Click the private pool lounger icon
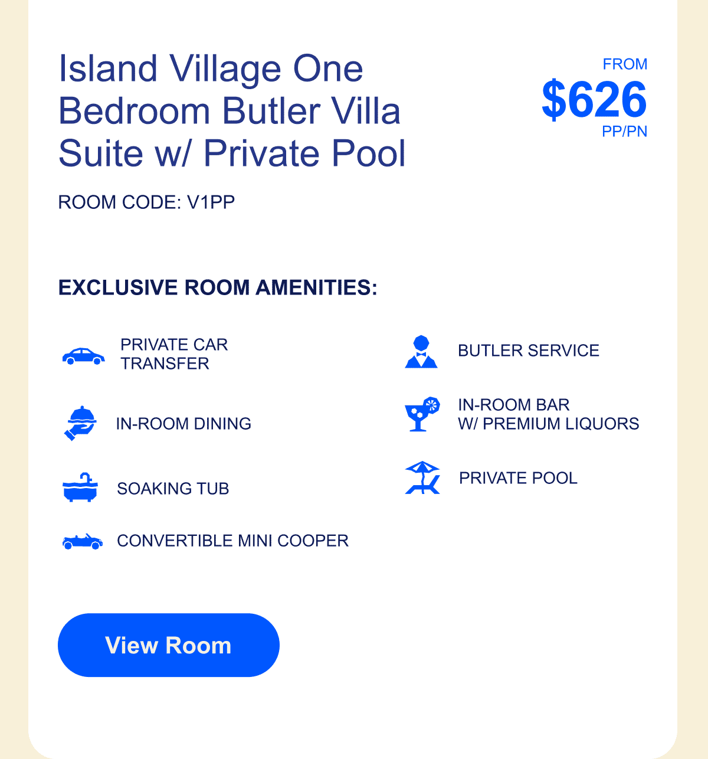Screen dimensions: 708x759 pyautogui.click(x=423, y=477)
